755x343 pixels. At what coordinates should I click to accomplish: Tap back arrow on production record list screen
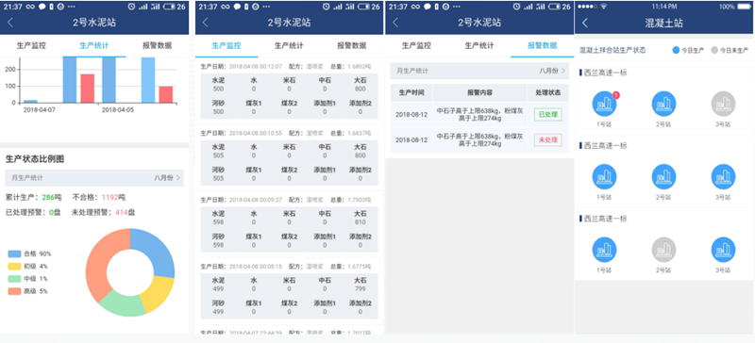pos(206,22)
